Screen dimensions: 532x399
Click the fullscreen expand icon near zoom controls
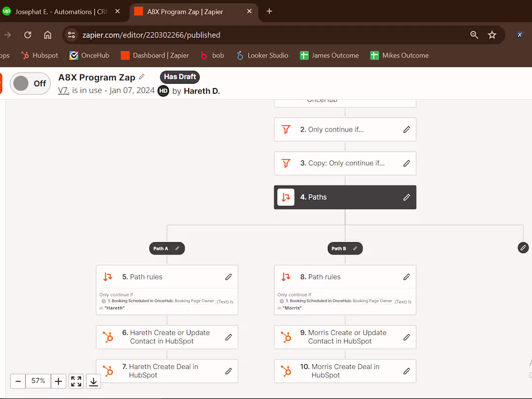76,381
